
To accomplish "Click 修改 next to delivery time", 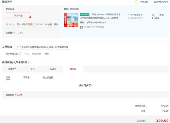I will pos(56,24).
